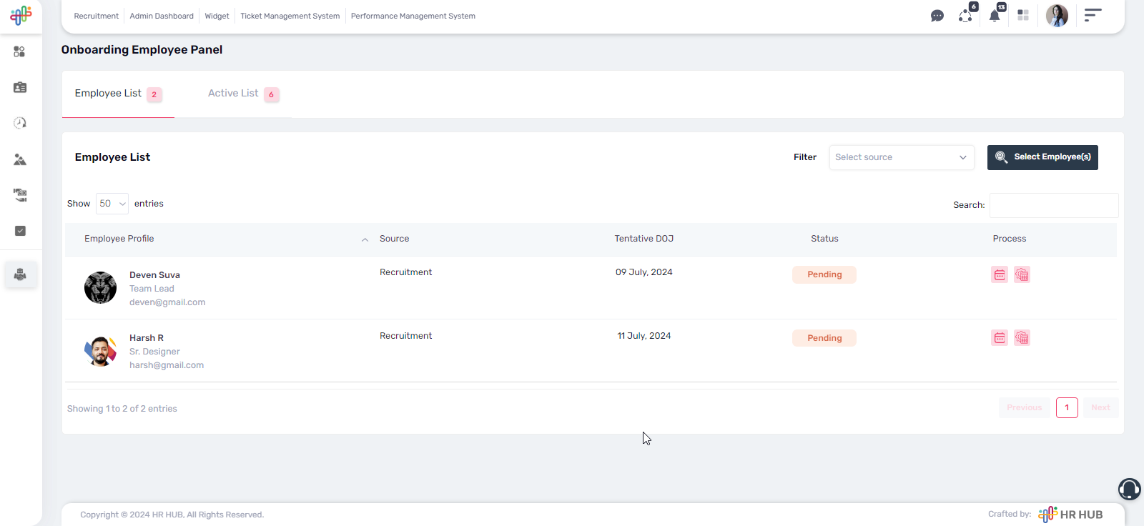
Task: Open the circular network icon with 6 badge
Action: tap(965, 16)
